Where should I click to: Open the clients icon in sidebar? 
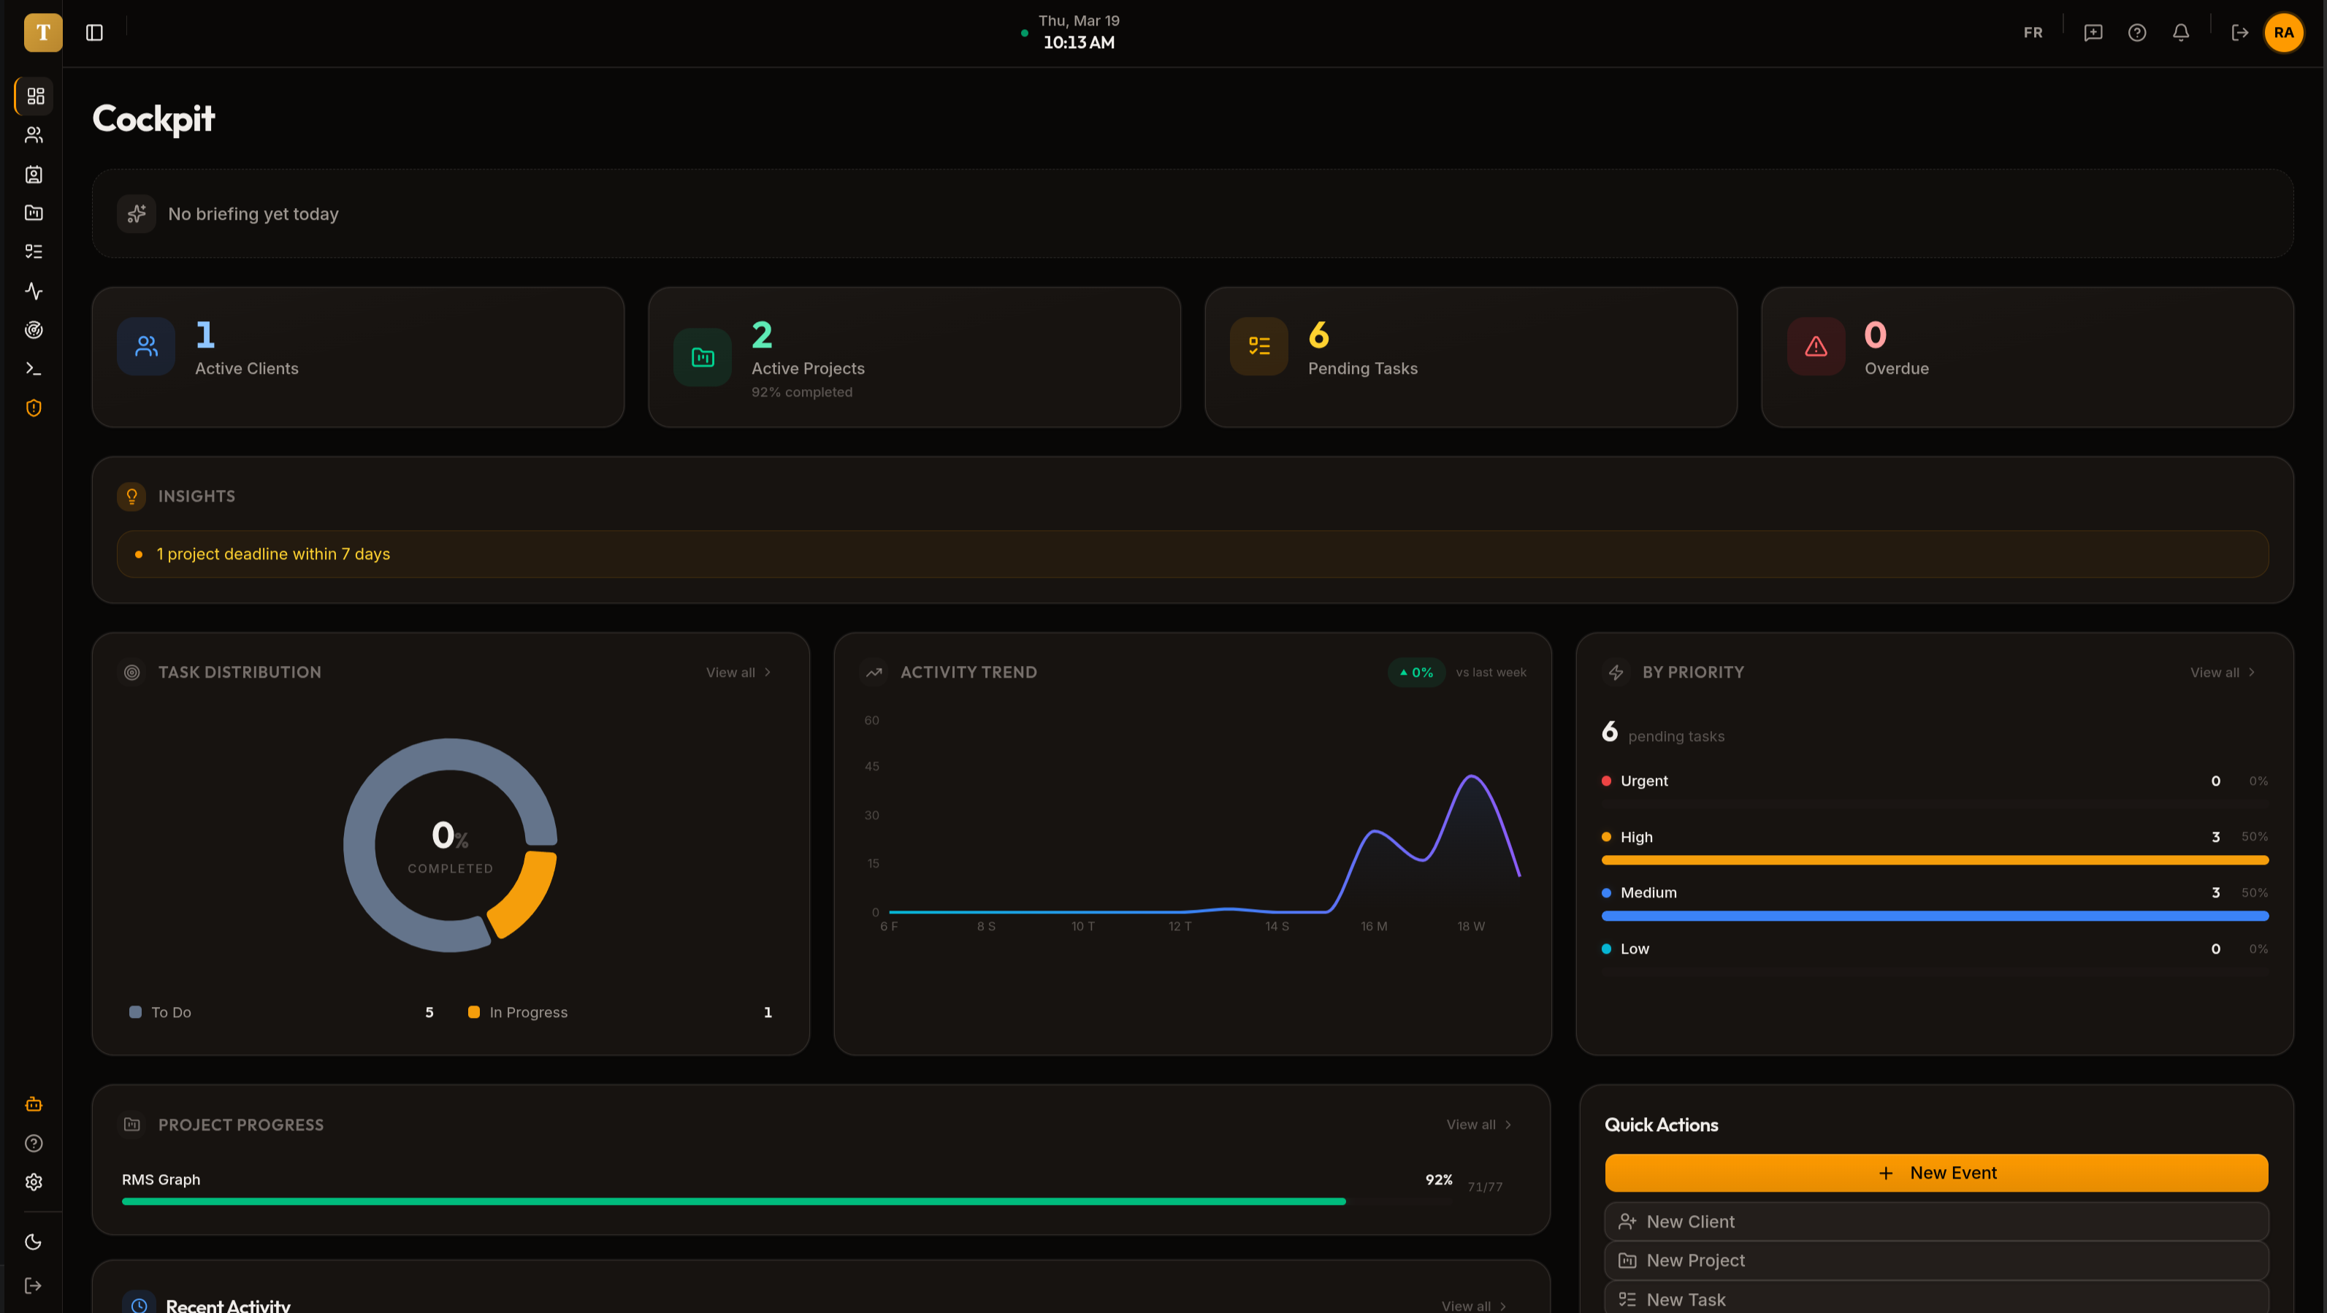tap(34, 134)
